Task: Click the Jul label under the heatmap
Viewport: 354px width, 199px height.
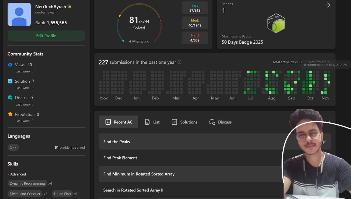Action: click(x=250, y=98)
